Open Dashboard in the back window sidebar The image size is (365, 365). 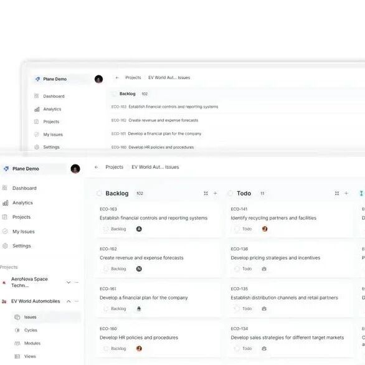click(54, 96)
